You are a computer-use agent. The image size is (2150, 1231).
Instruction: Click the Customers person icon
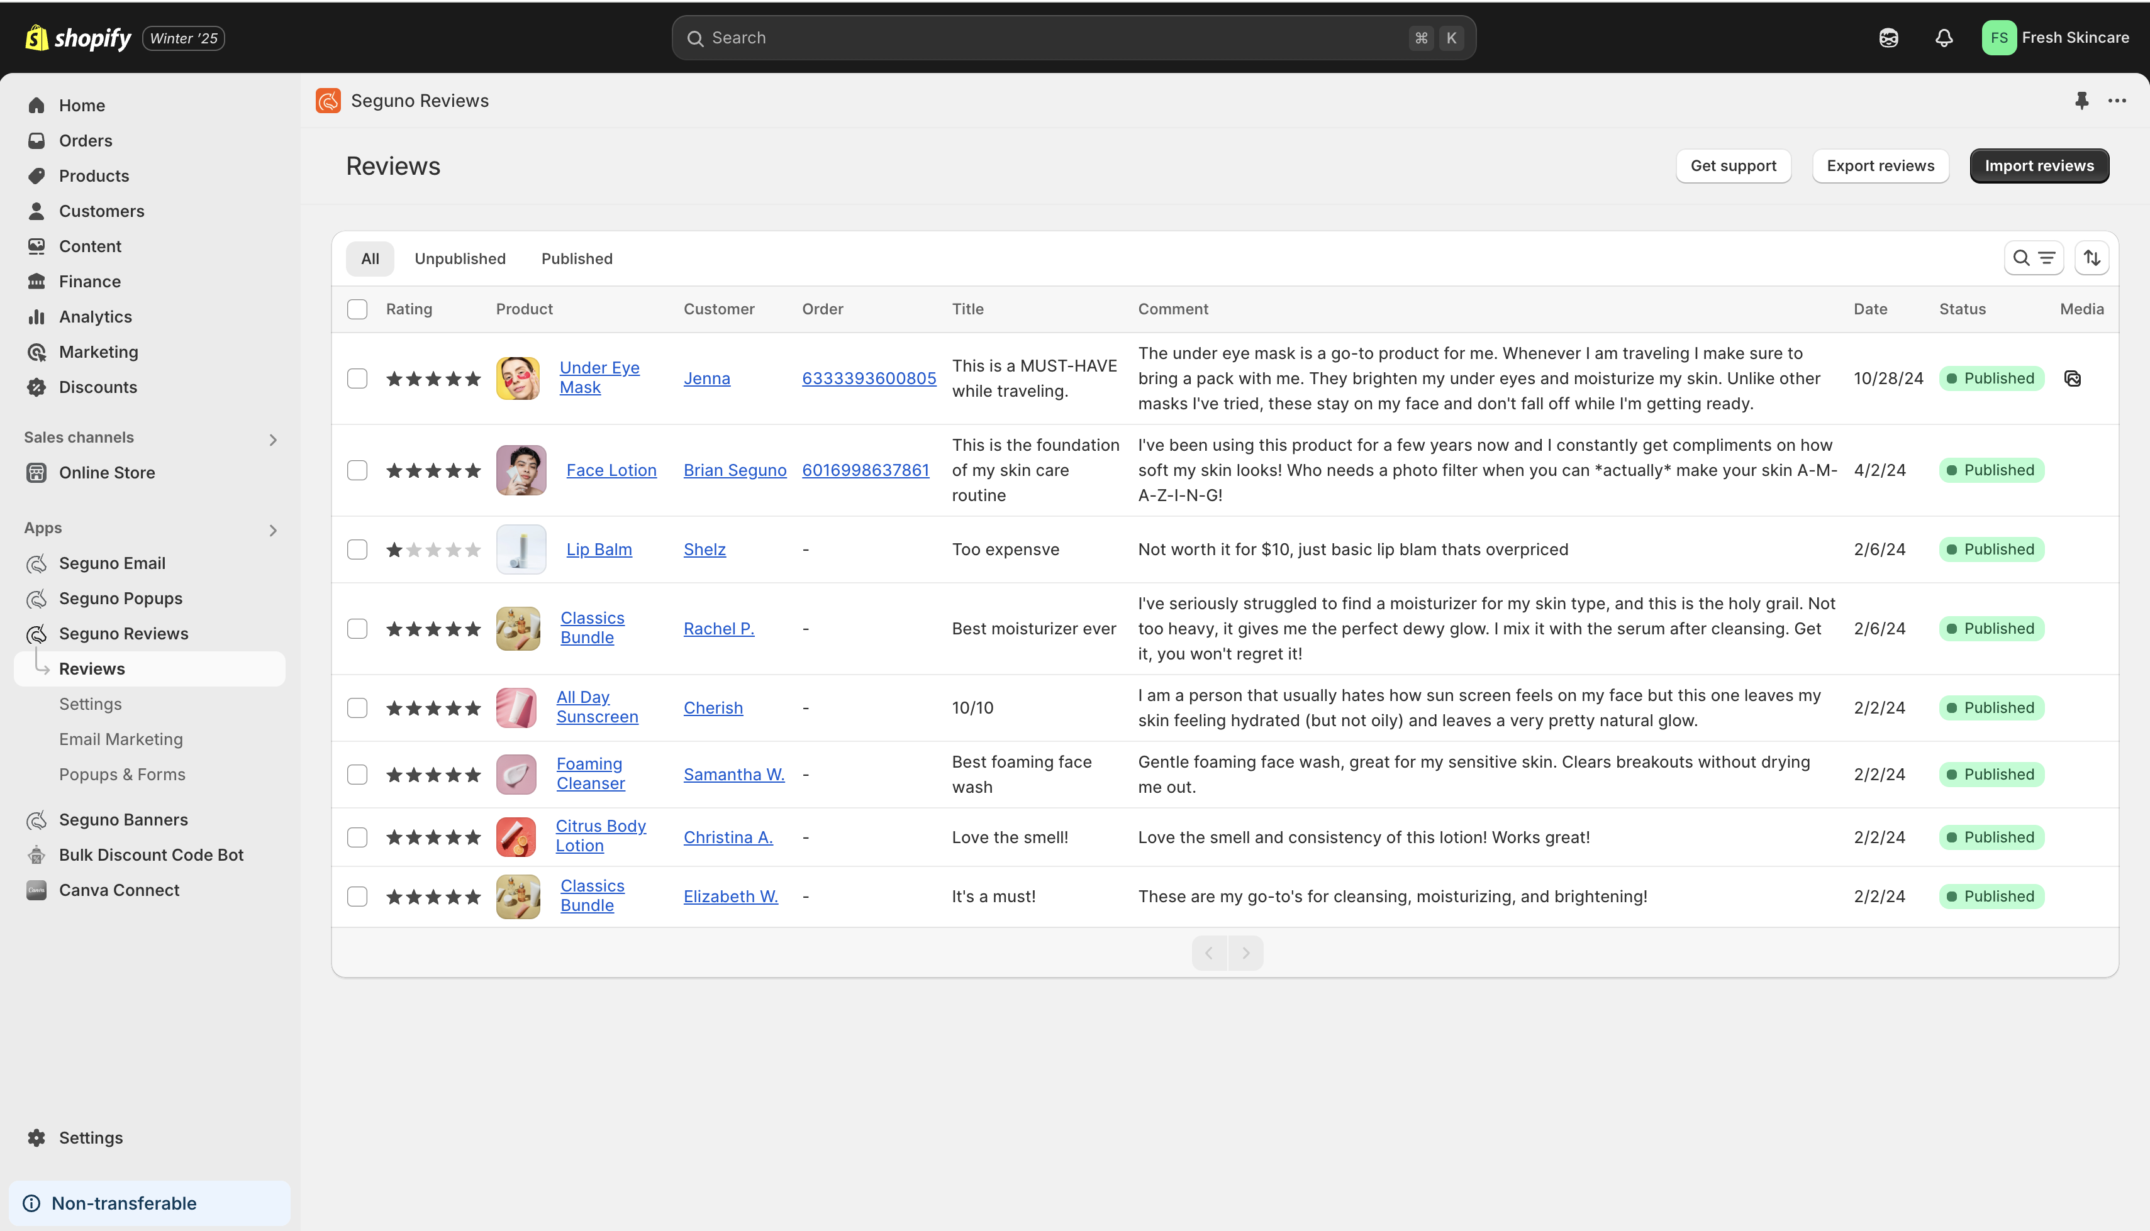[36, 211]
